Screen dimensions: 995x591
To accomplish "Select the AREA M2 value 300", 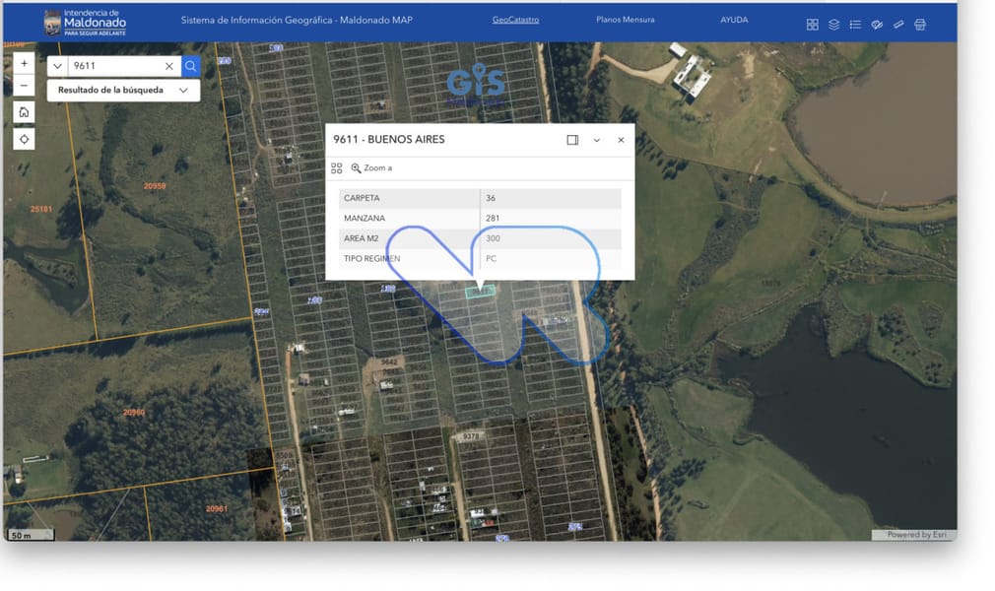I will pyautogui.click(x=493, y=238).
